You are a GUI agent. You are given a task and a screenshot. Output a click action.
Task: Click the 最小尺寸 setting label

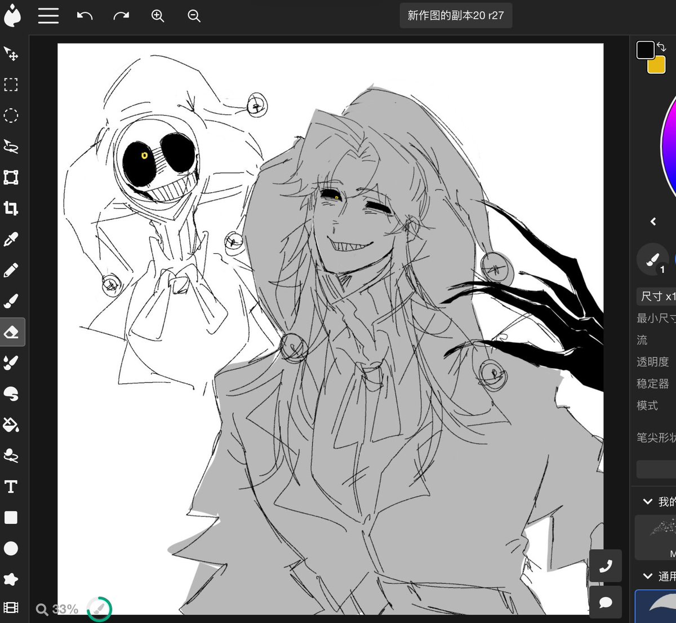coord(656,318)
